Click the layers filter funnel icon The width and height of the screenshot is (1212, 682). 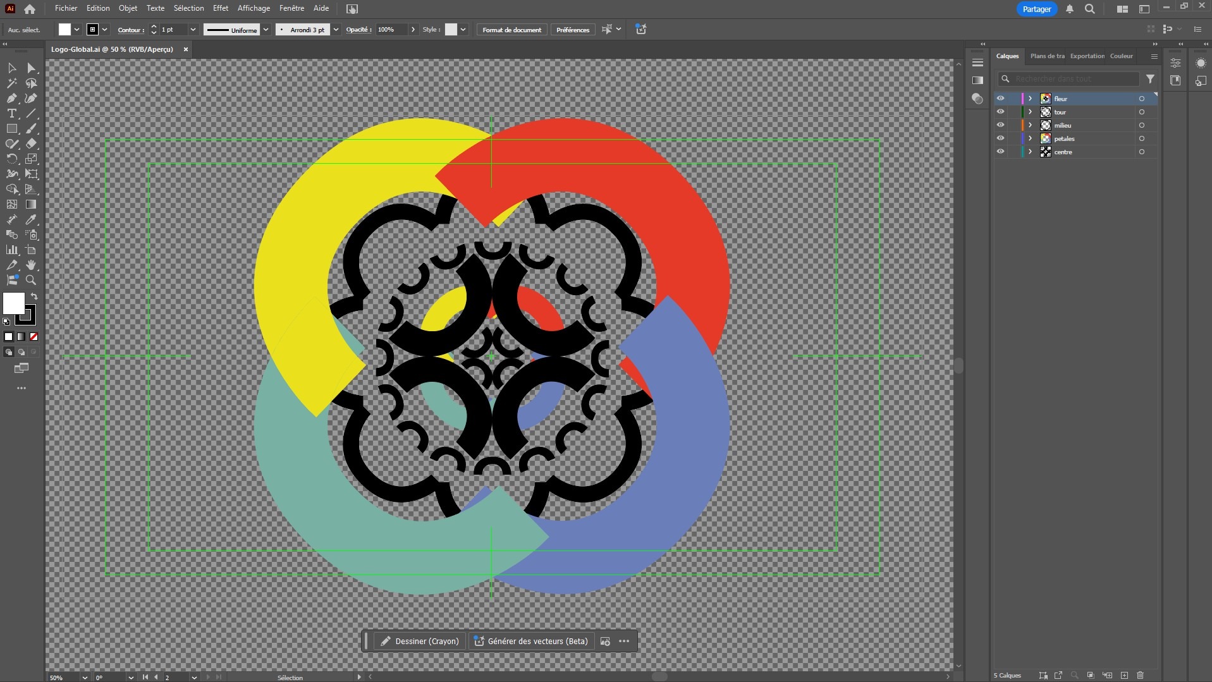1150,79
